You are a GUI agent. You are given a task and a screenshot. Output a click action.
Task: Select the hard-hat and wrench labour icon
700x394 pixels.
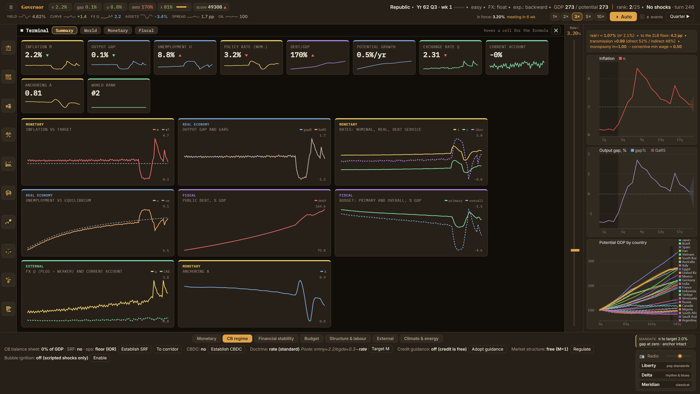8,135
